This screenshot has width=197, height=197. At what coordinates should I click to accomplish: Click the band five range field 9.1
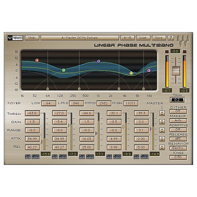coord(141,130)
